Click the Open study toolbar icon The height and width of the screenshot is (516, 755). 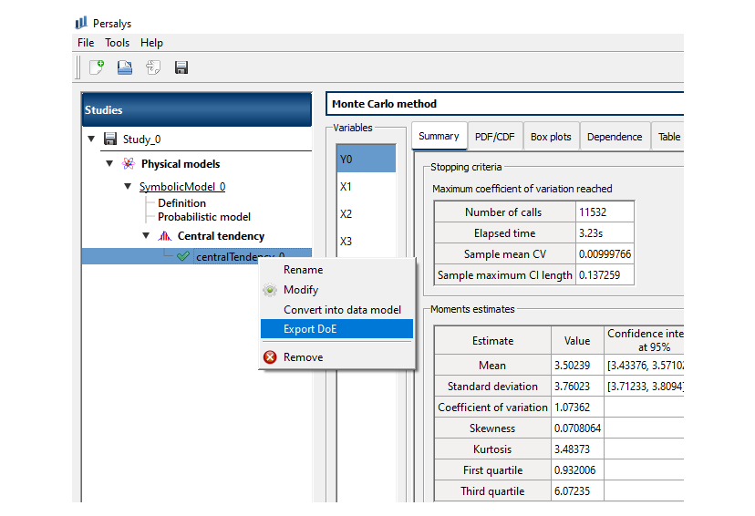tap(125, 67)
